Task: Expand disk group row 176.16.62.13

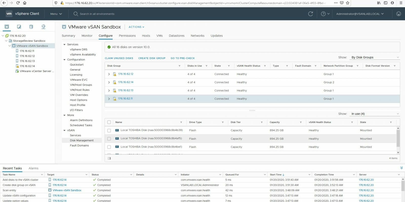Action: (x=109, y=91)
